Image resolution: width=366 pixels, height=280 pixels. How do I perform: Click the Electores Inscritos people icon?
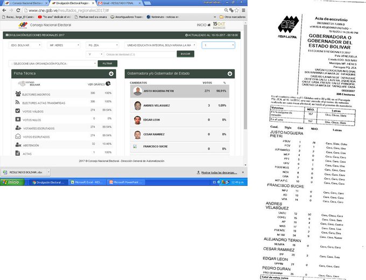pyautogui.click(x=18, y=94)
